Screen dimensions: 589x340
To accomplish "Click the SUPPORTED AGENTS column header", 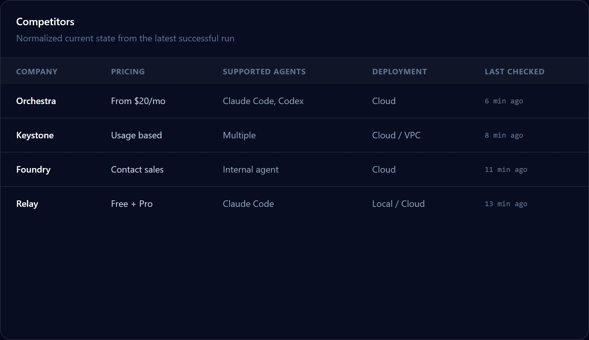I will point(264,71).
